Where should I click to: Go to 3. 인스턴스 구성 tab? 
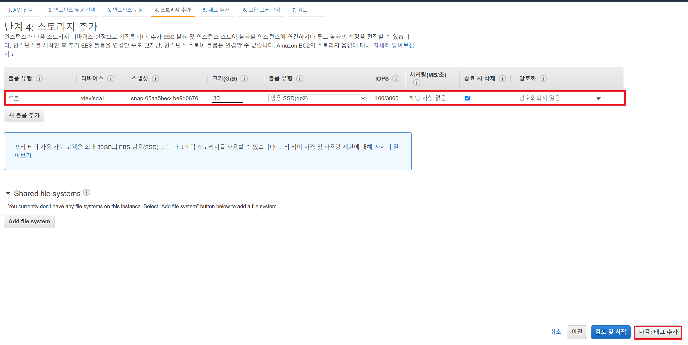[125, 10]
